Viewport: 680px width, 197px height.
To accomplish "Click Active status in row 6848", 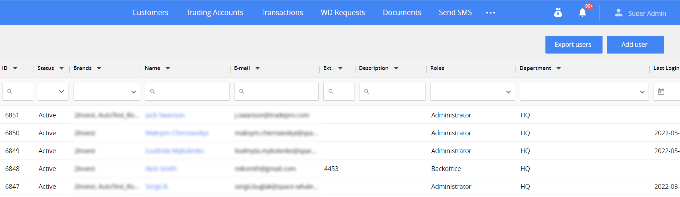I will tap(47, 169).
